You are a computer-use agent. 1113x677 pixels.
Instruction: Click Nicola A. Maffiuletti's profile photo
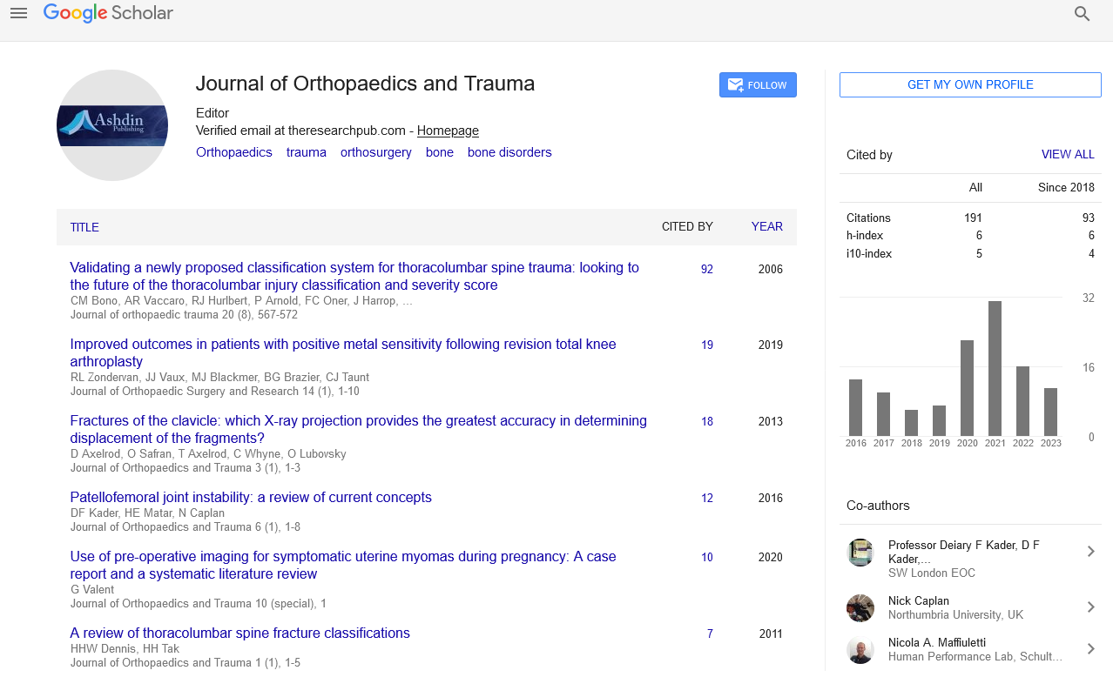pos(860,649)
